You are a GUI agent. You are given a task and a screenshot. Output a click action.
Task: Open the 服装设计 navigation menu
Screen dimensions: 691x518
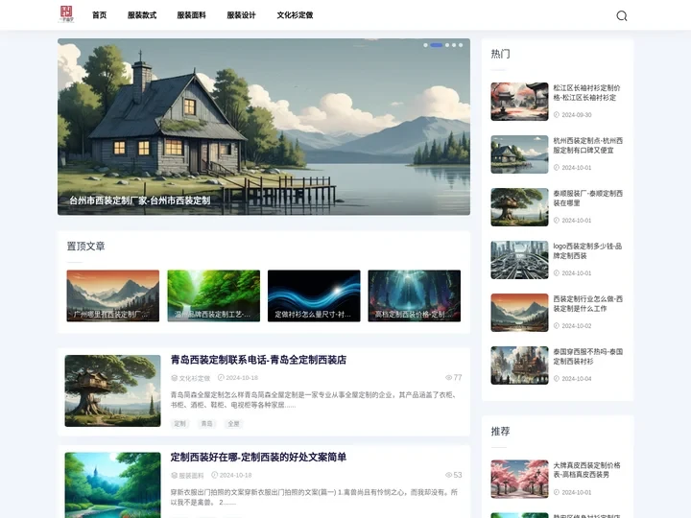(241, 15)
